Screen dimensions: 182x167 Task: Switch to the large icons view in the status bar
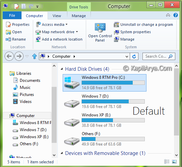174,162
